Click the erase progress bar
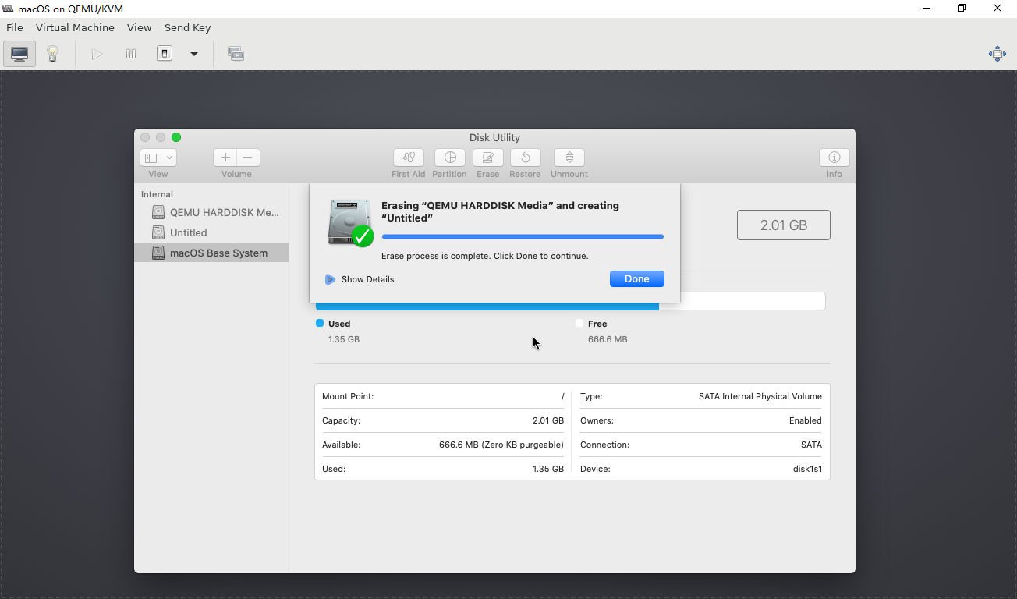 coord(522,236)
